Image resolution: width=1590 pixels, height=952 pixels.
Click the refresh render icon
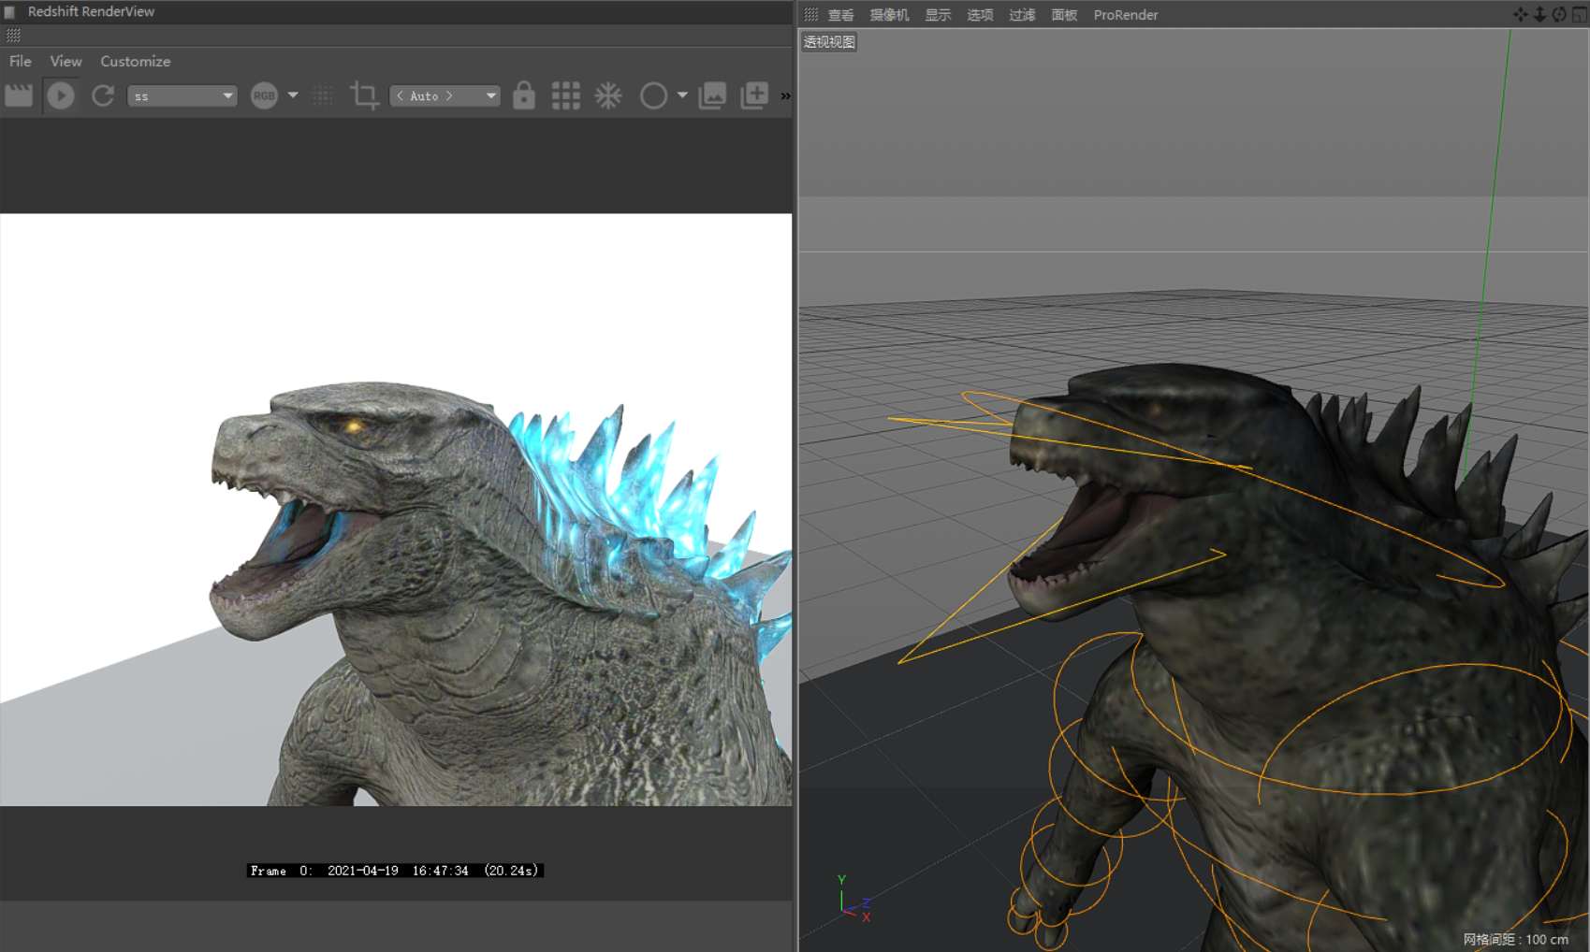click(x=103, y=95)
